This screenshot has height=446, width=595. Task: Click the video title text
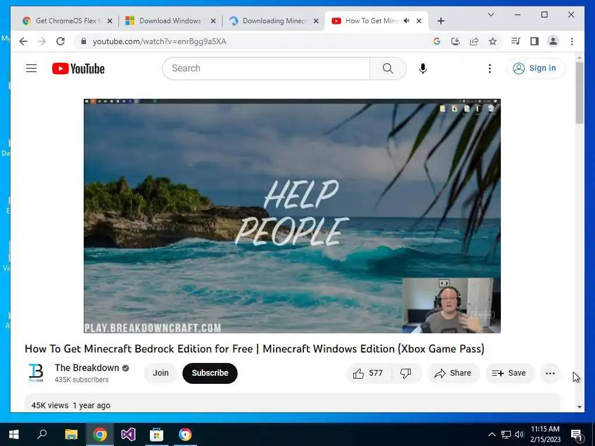click(255, 348)
